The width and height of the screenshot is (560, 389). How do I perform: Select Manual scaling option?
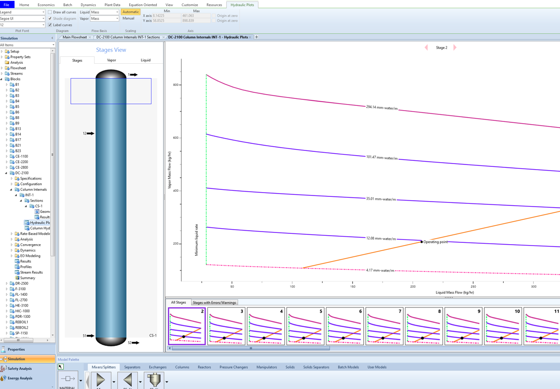(x=128, y=18)
